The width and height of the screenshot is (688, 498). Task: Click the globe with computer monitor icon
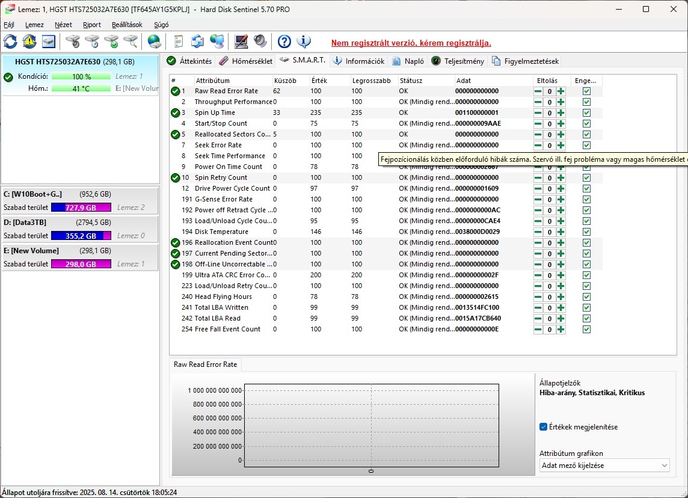[217, 41]
